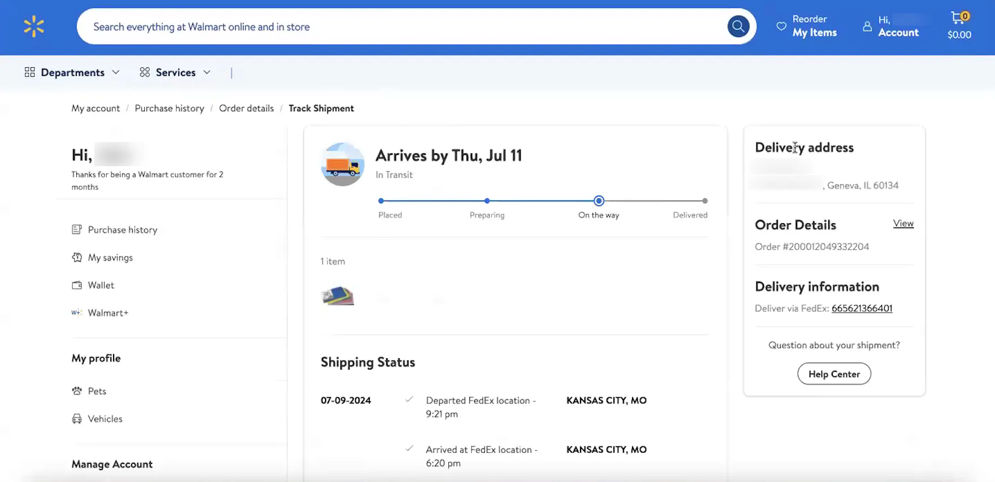Open Pets profile link
This screenshot has height=482, width=995.
coord(97,391)
